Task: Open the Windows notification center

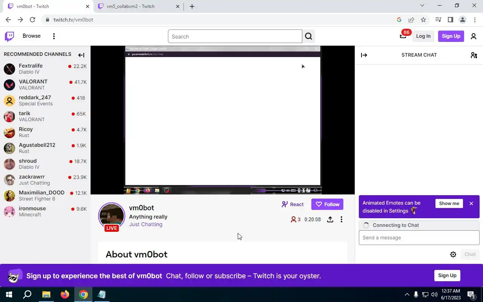Action: [471, 294]
